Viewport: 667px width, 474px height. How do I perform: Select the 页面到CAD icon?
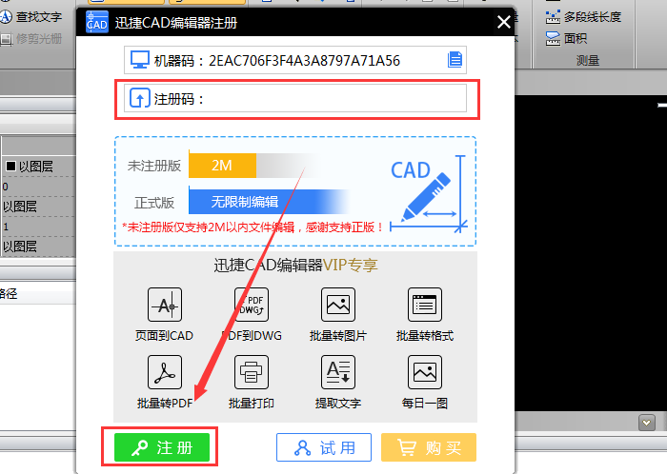point(165,305)
